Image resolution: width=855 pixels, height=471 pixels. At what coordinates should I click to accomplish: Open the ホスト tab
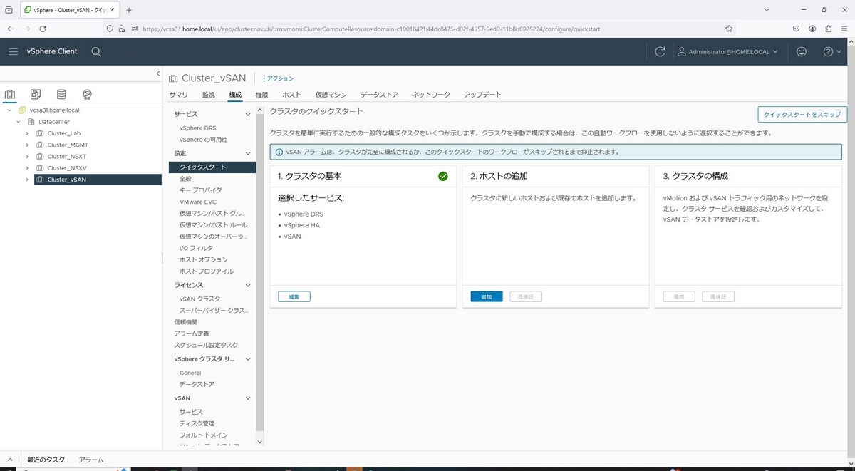(x=291, y=95)
